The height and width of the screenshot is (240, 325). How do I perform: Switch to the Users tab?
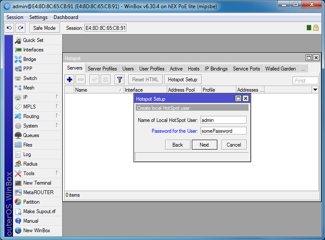pyautogui.click(x=128, y=69)
